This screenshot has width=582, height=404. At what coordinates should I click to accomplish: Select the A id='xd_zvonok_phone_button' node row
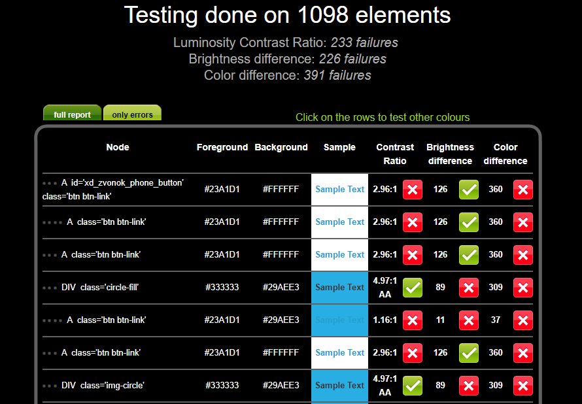(288, 190)
